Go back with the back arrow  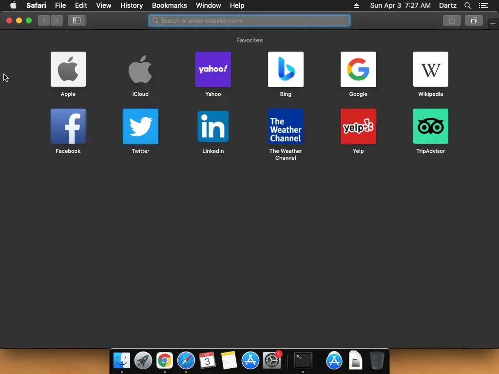44,20
